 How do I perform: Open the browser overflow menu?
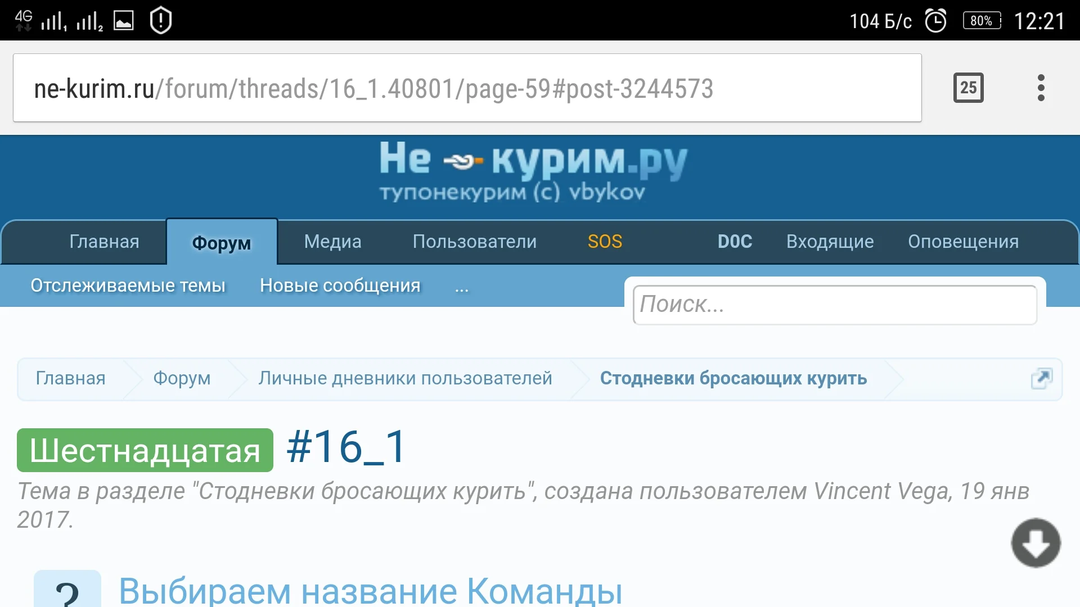[1042, 88]
